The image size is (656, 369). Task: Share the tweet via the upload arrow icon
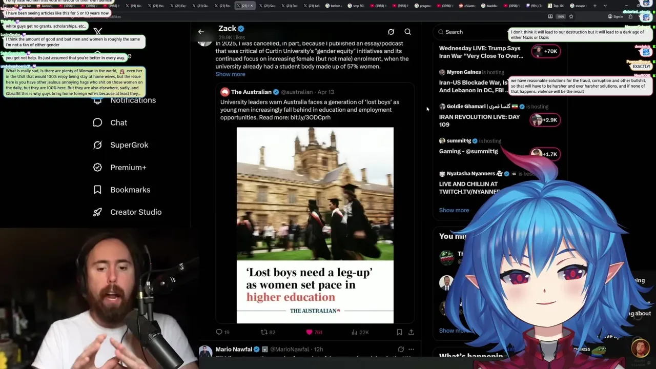pos(411,332)
